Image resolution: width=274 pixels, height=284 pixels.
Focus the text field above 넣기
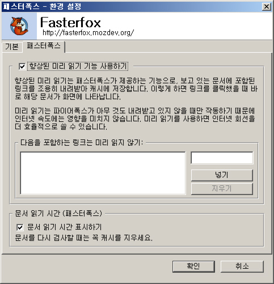(x=222, y=158)
